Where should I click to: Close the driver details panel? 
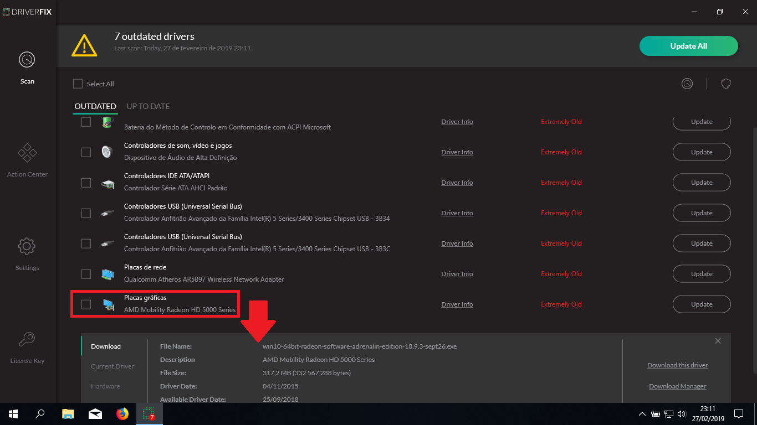(718, 341)
